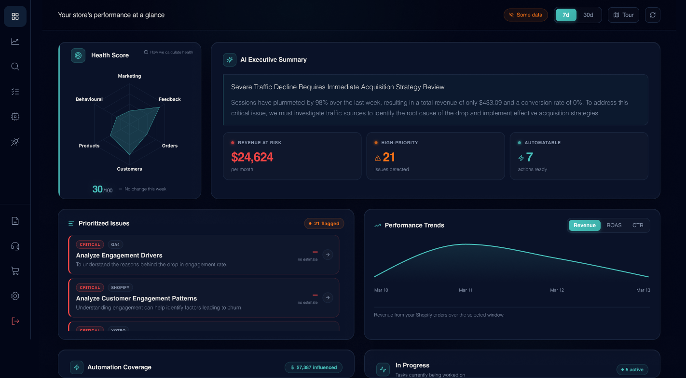Screen dimensions: 686x378
Task: Open 'How we calculate health' link
Action: [168, 52]
